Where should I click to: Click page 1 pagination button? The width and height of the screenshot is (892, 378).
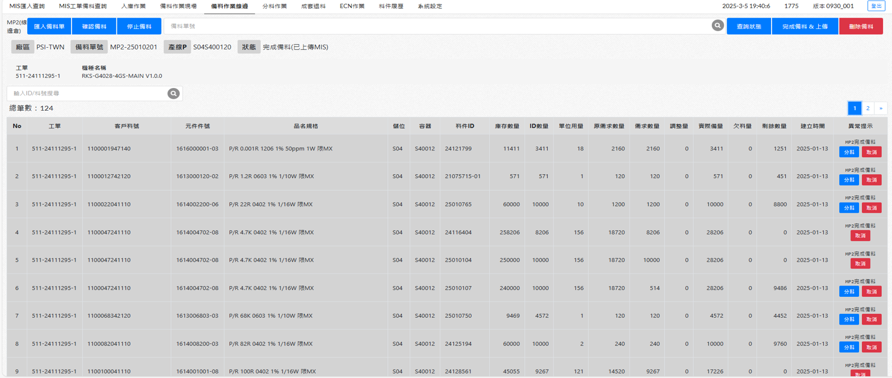coord(855,108)
